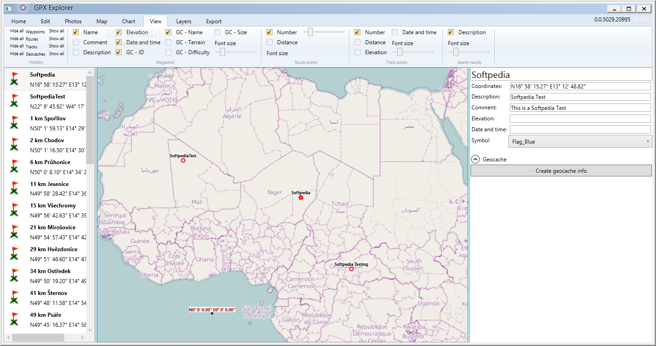656x346 pixels.
Task: Click the route points Font size slider
Action: pyautogui.click(x=324, y=32)
